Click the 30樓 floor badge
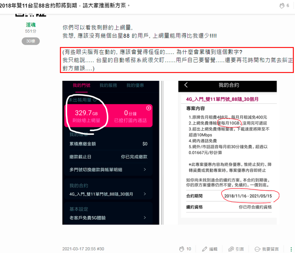The image size is (295, 253). click(31, 41)
